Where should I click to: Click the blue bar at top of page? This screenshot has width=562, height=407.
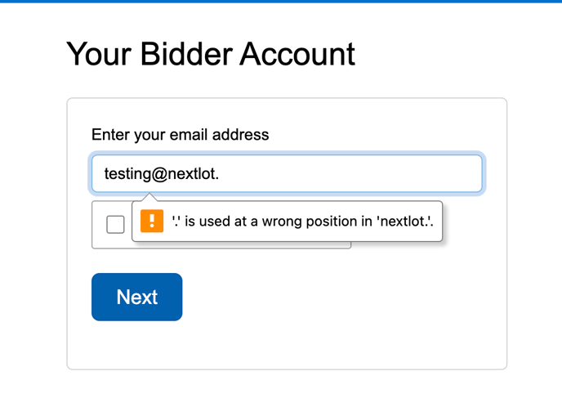281,2
